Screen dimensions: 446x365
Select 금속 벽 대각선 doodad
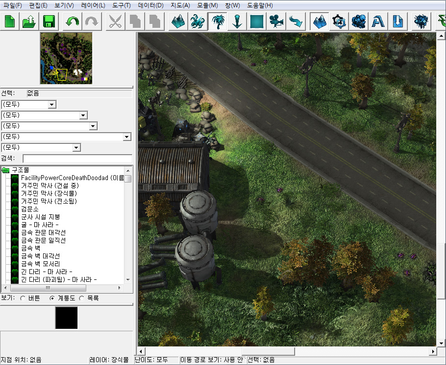[x=40, y=256]
